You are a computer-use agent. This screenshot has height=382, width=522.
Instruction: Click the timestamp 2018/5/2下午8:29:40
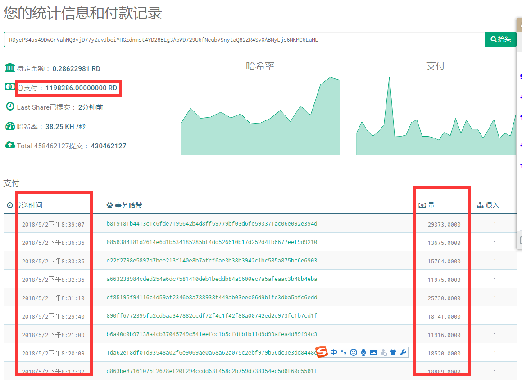(53, 316)
